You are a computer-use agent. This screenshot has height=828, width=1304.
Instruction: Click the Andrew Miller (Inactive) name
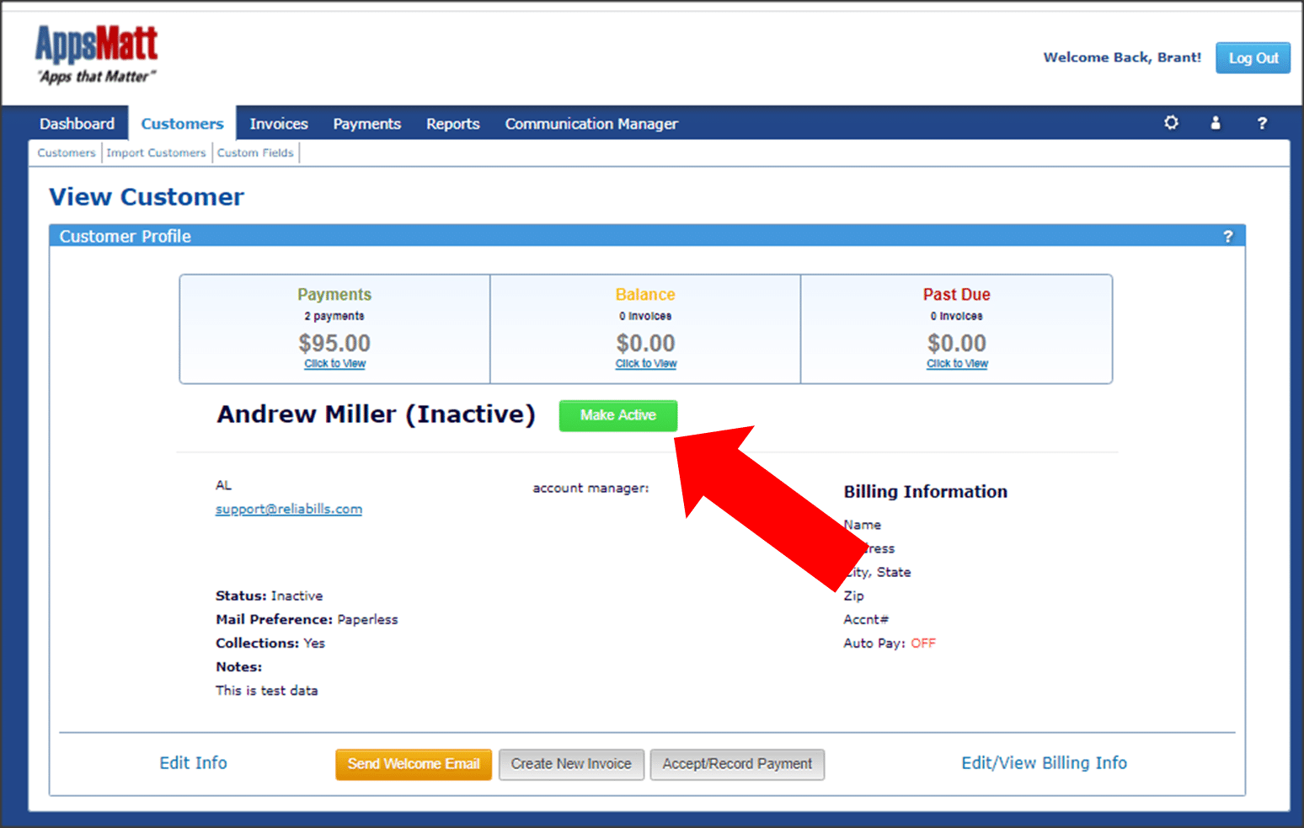(376, 414)
